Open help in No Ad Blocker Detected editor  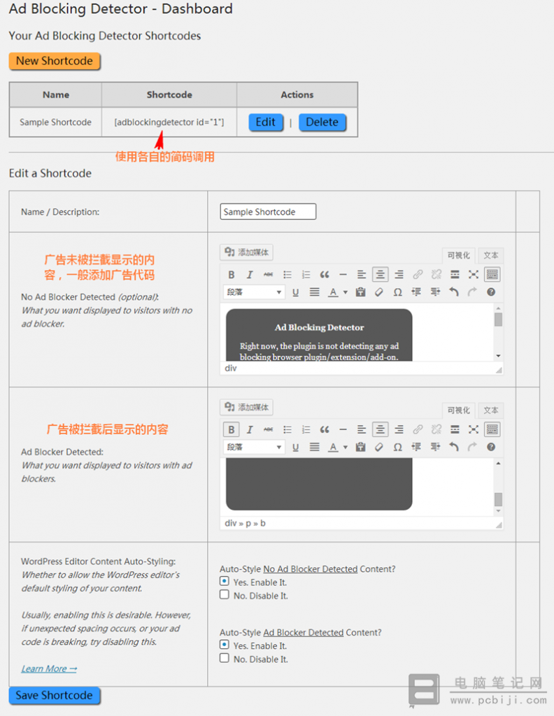[491, 292]
